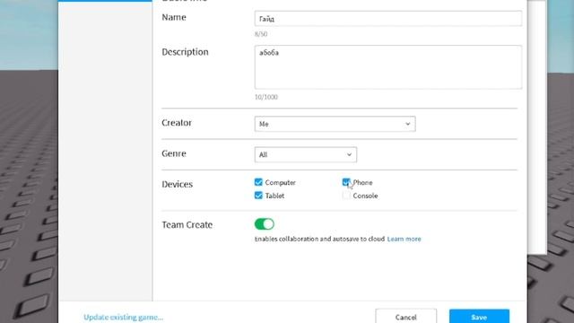Click the Devices section label
Viewport: 574px width, 323px height.
178,184
